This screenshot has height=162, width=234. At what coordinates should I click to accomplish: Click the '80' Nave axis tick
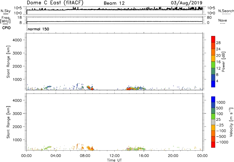click(x=209, y=18)
